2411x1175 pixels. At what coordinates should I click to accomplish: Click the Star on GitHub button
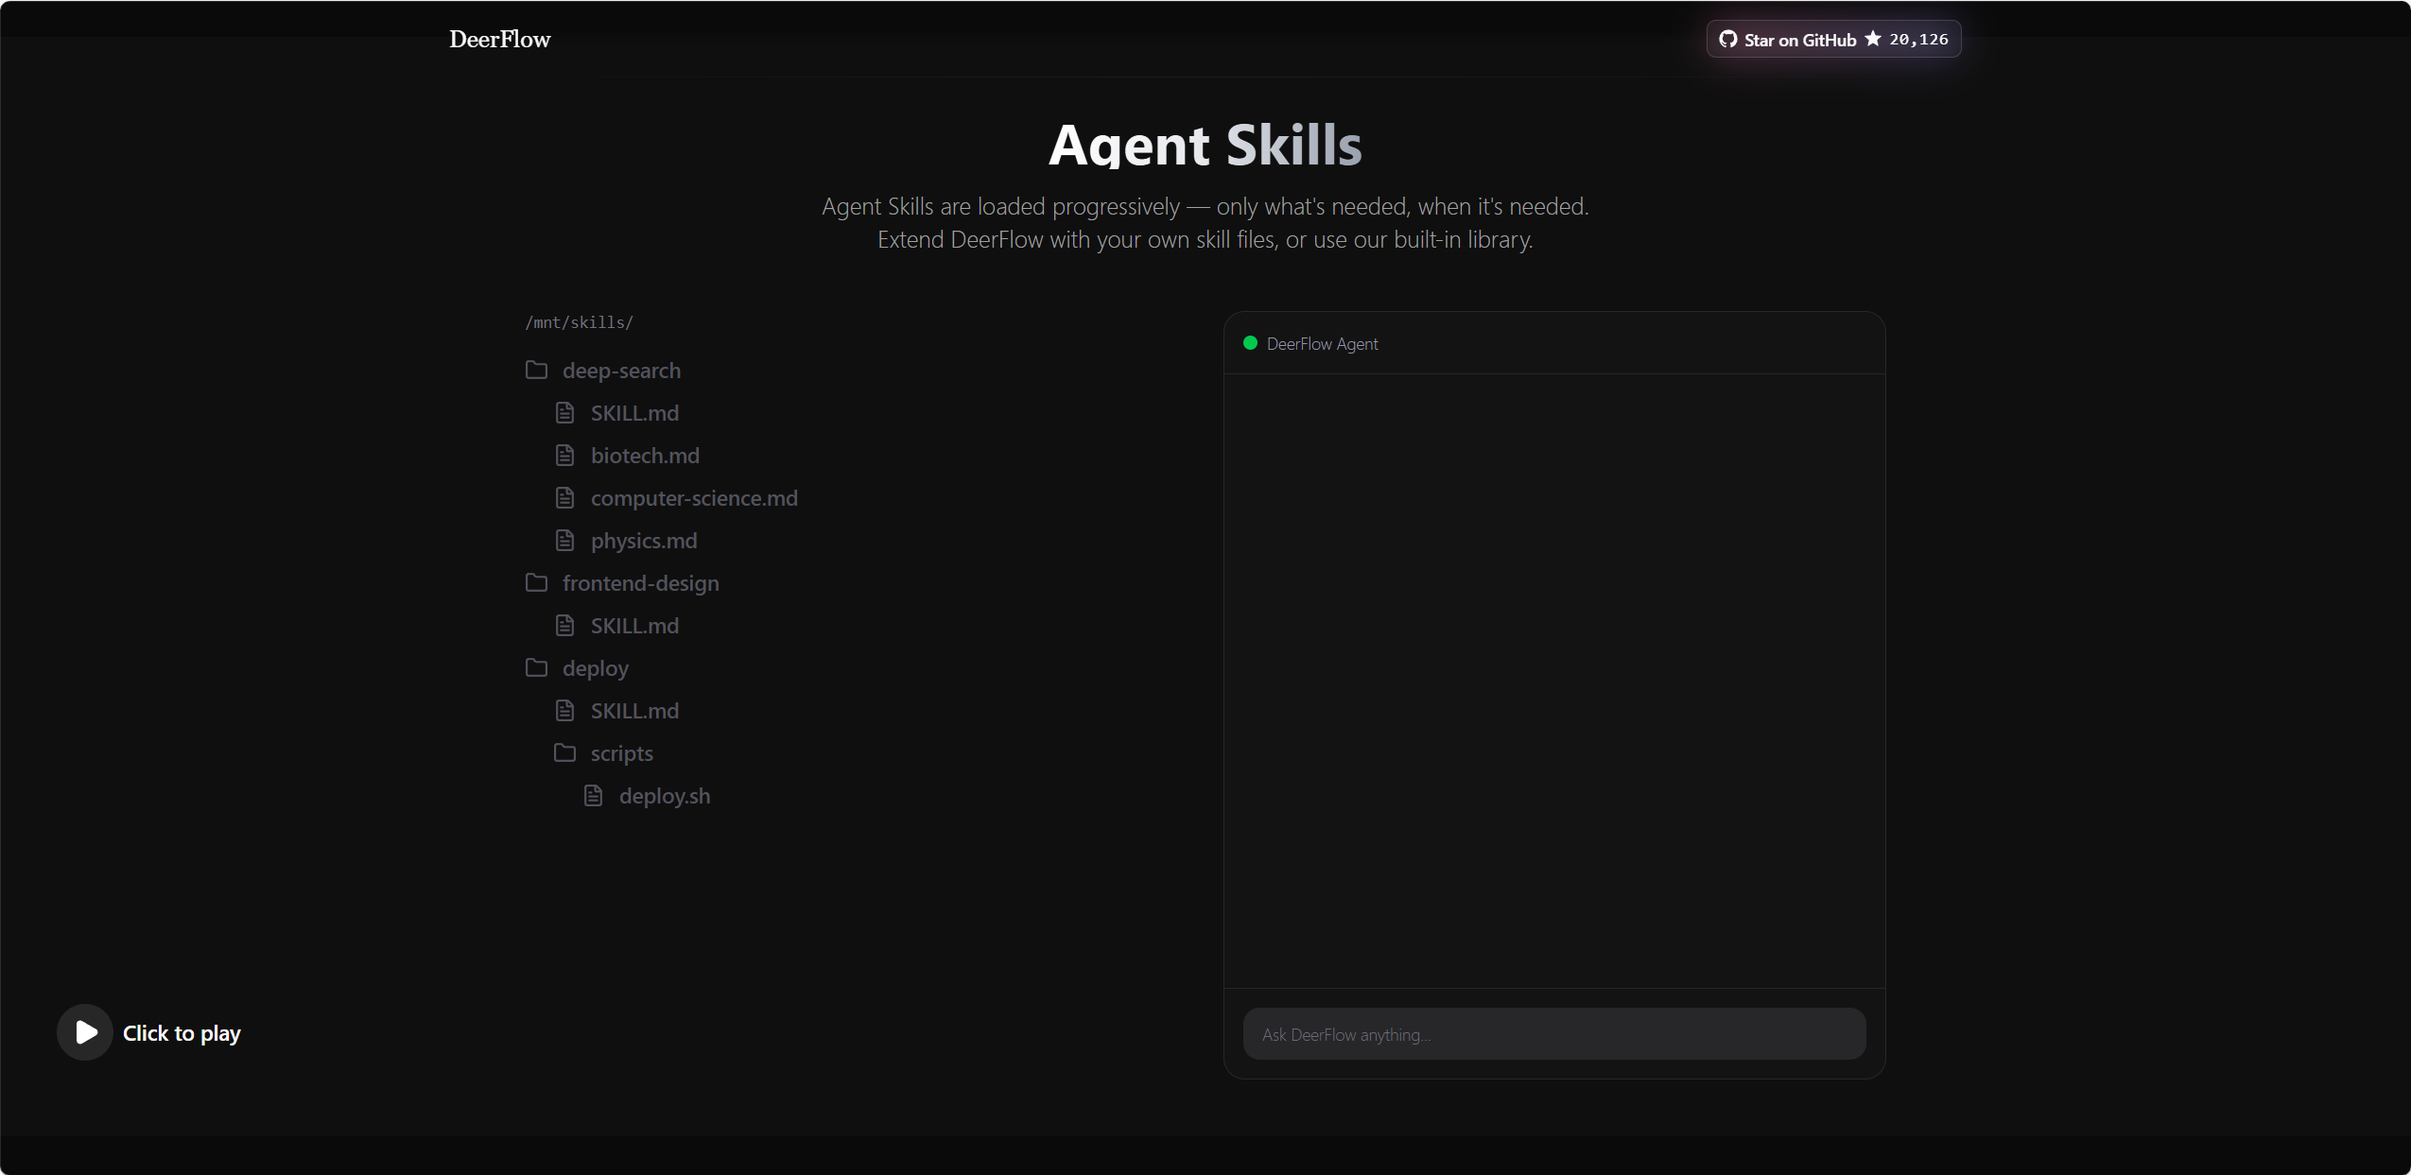pyautogui.click(x=1833, y=40)
